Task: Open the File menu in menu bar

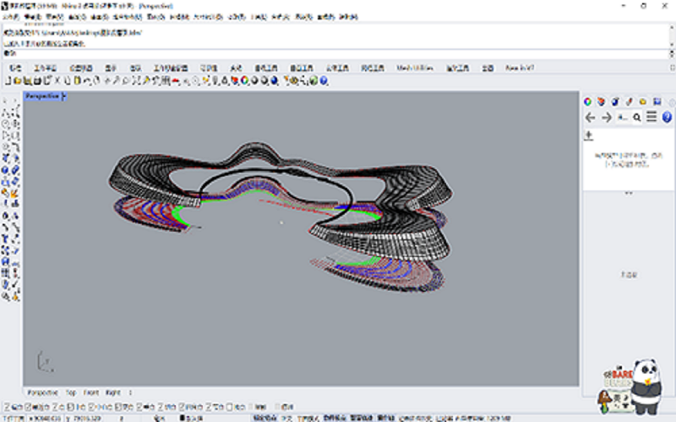Action: [x=11, y=17]
